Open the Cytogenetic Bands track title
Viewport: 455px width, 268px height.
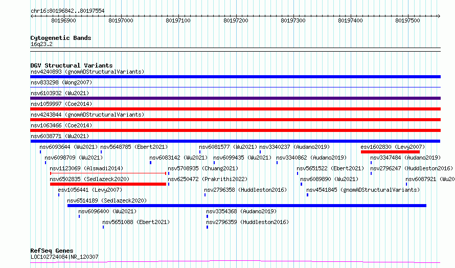61,38
